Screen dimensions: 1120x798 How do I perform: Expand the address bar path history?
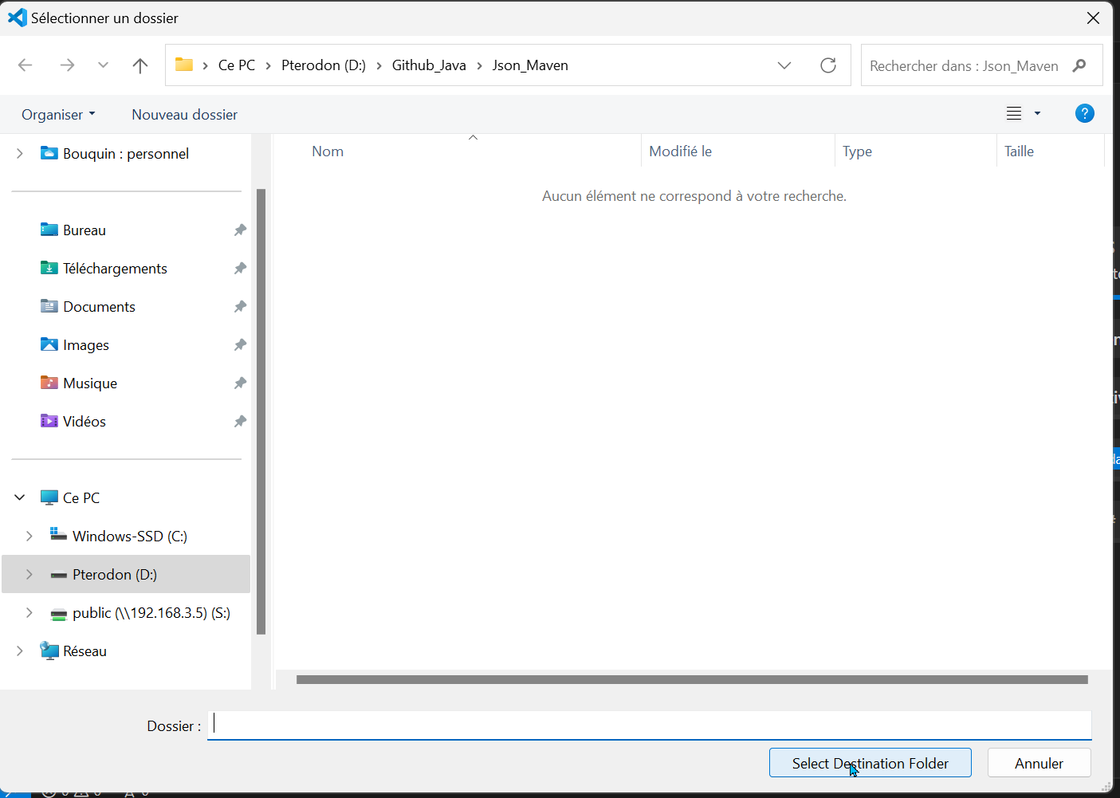(784, 65)
